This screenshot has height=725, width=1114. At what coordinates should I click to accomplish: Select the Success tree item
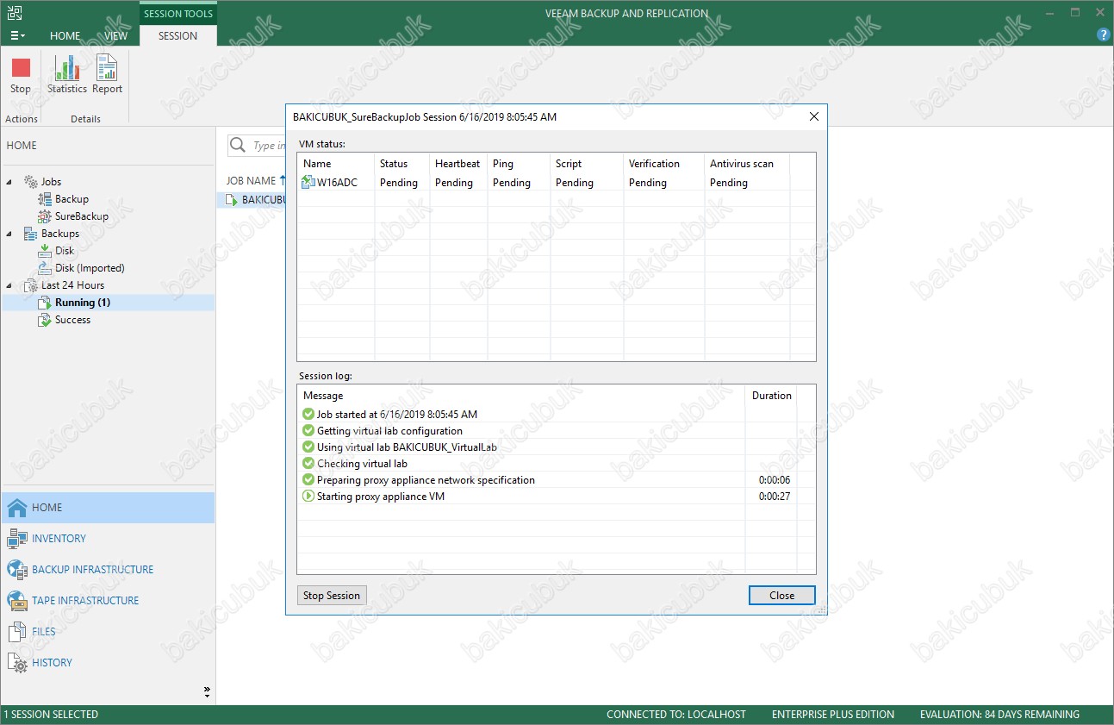coord(72,320)
